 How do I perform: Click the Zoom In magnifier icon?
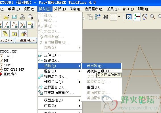pos(152,17)
